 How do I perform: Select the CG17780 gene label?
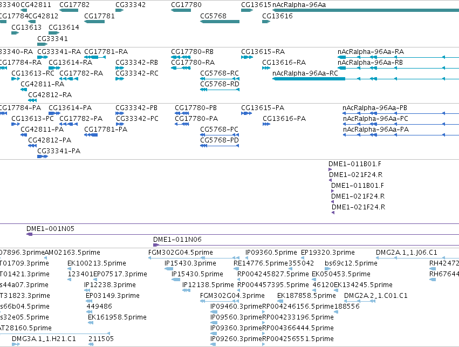(186, 5)
